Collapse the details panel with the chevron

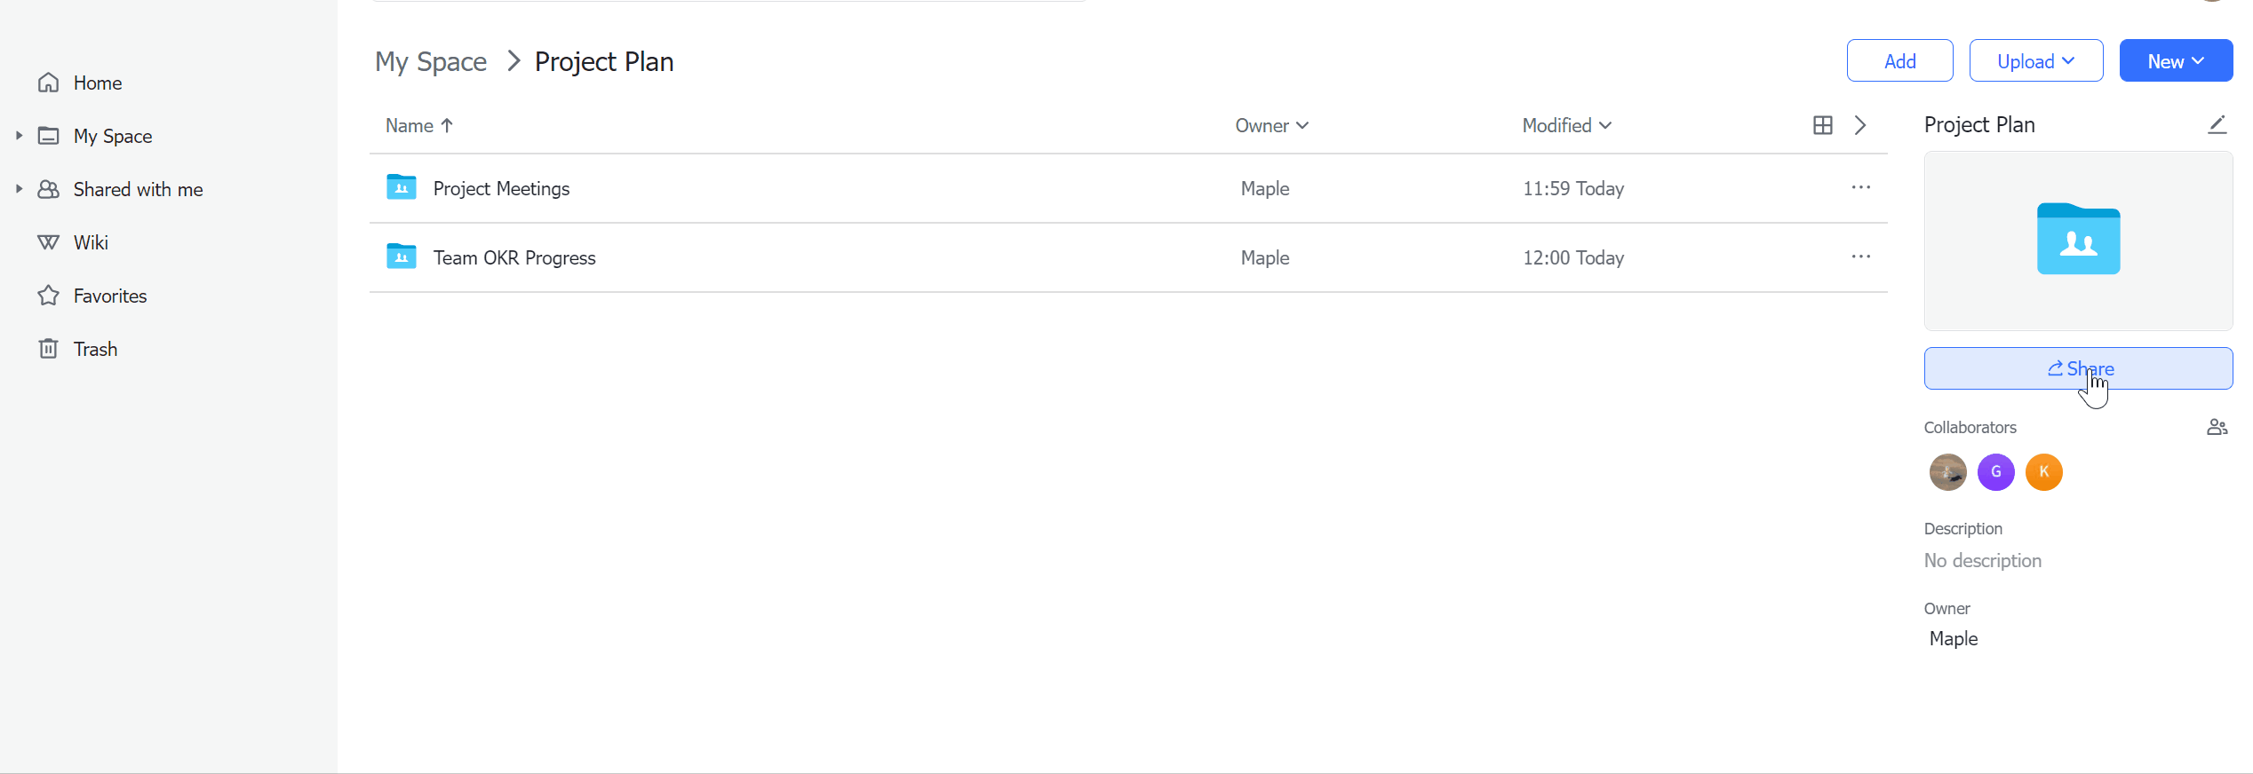[1860, 125]
